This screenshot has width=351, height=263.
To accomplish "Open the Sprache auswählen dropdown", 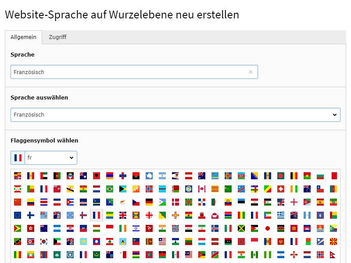I will pos(175,115).
